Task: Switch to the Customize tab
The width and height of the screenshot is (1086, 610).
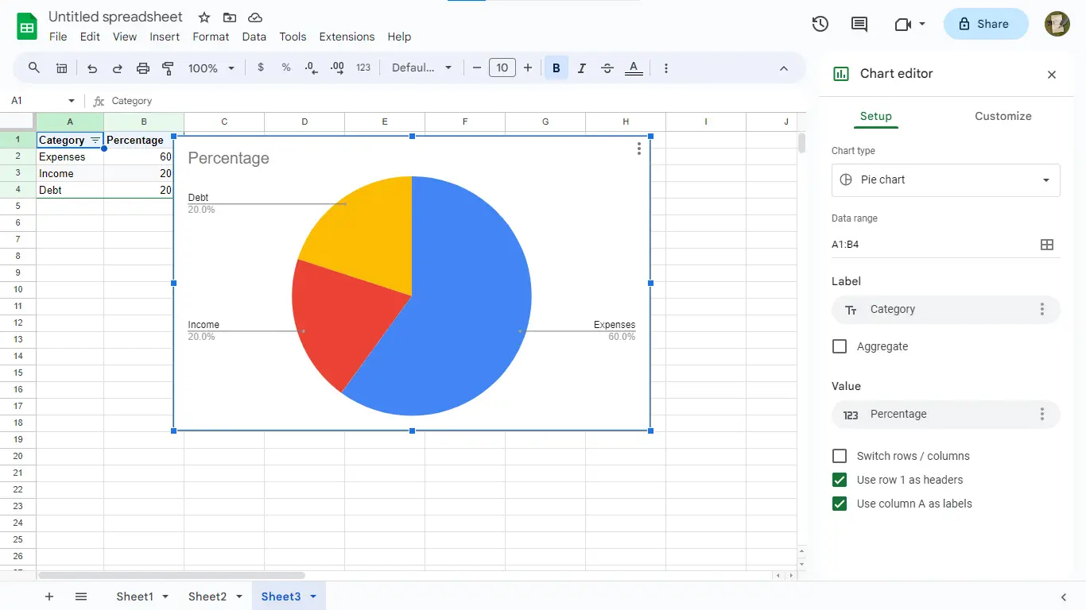Action: pos(1003,116)
